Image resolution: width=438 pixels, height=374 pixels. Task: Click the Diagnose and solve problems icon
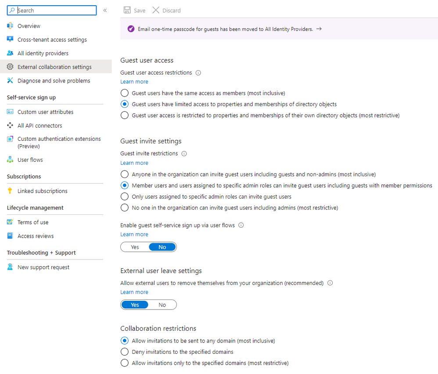10,81
